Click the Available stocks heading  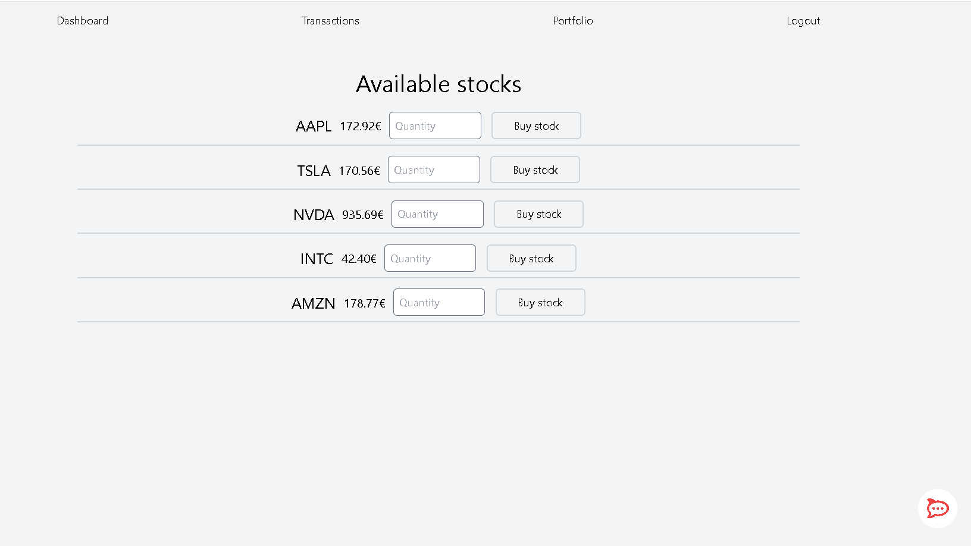[x=438, y=84]
